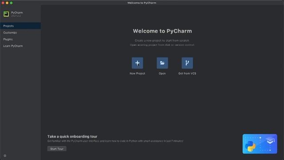Click the Open label under folder icon
Screen dimensions: 284x160
pyautogui.click(x=162, y=73)
